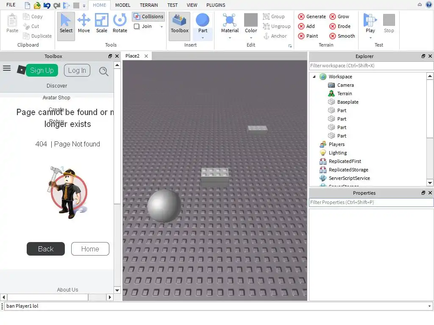Screen dimensions: 434x325
Task: Click the Toolbox search magnifier icon
Action: 103,71
